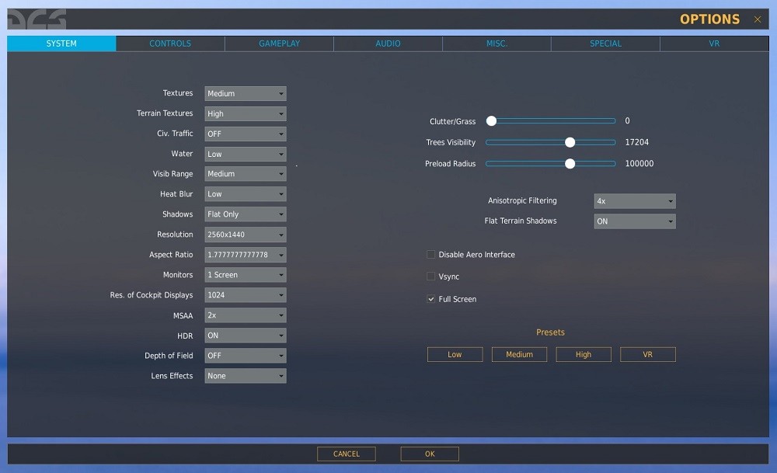Apply the Low preset
This screenshot has width=777, height=473.
[x=455, y=355]
